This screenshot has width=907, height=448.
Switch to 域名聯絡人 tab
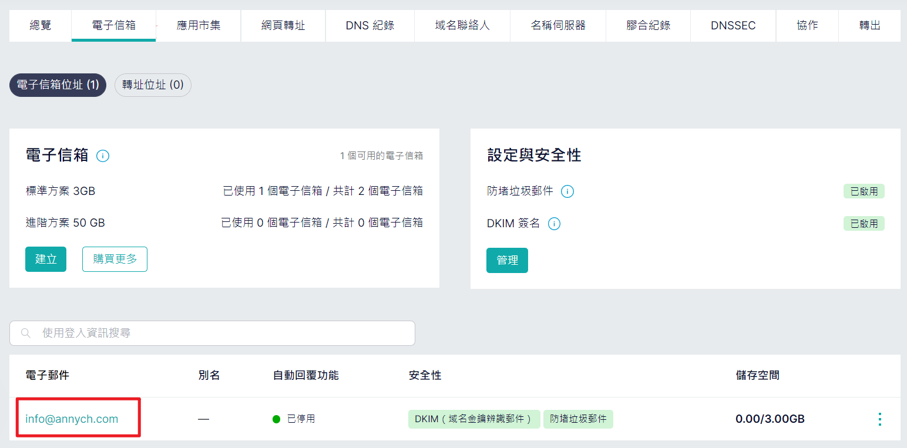[462, 25]
